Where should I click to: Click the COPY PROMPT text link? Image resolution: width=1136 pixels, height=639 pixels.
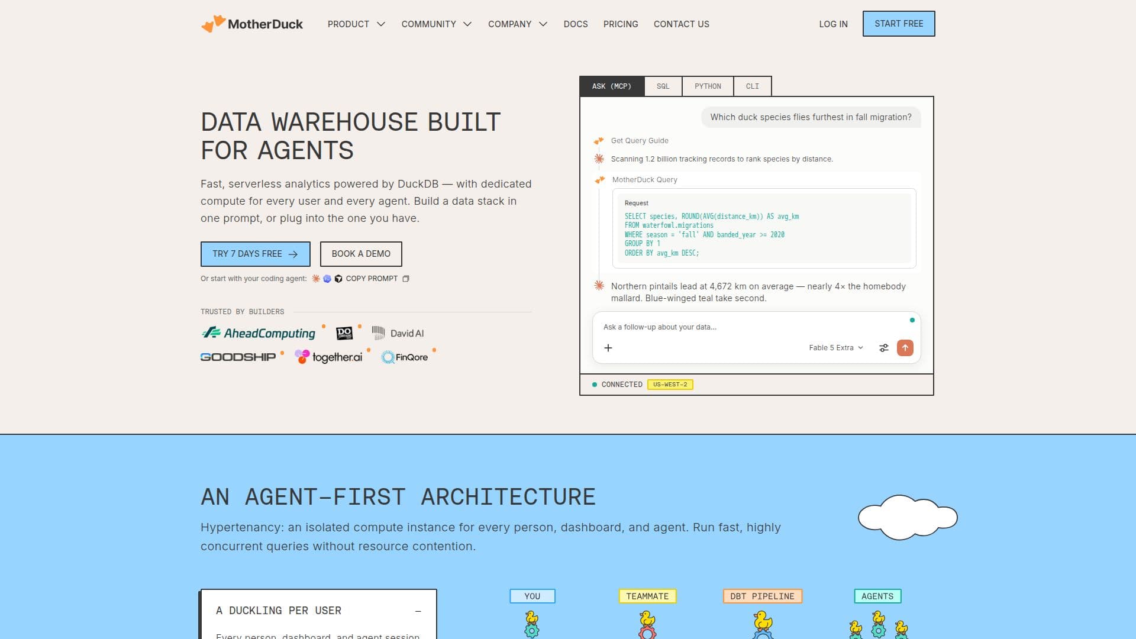click(372, 279)
